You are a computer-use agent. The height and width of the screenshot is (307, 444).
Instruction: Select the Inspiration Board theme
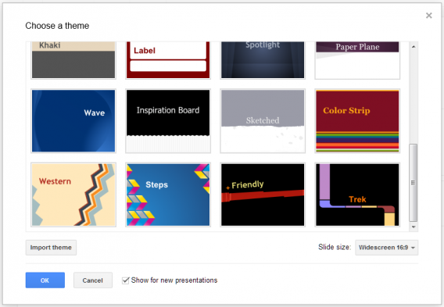[x=168, y=121]
